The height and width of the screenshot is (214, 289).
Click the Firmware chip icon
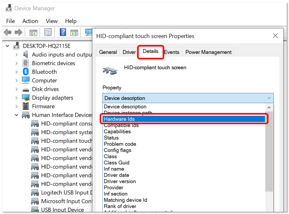coord(26,106)
